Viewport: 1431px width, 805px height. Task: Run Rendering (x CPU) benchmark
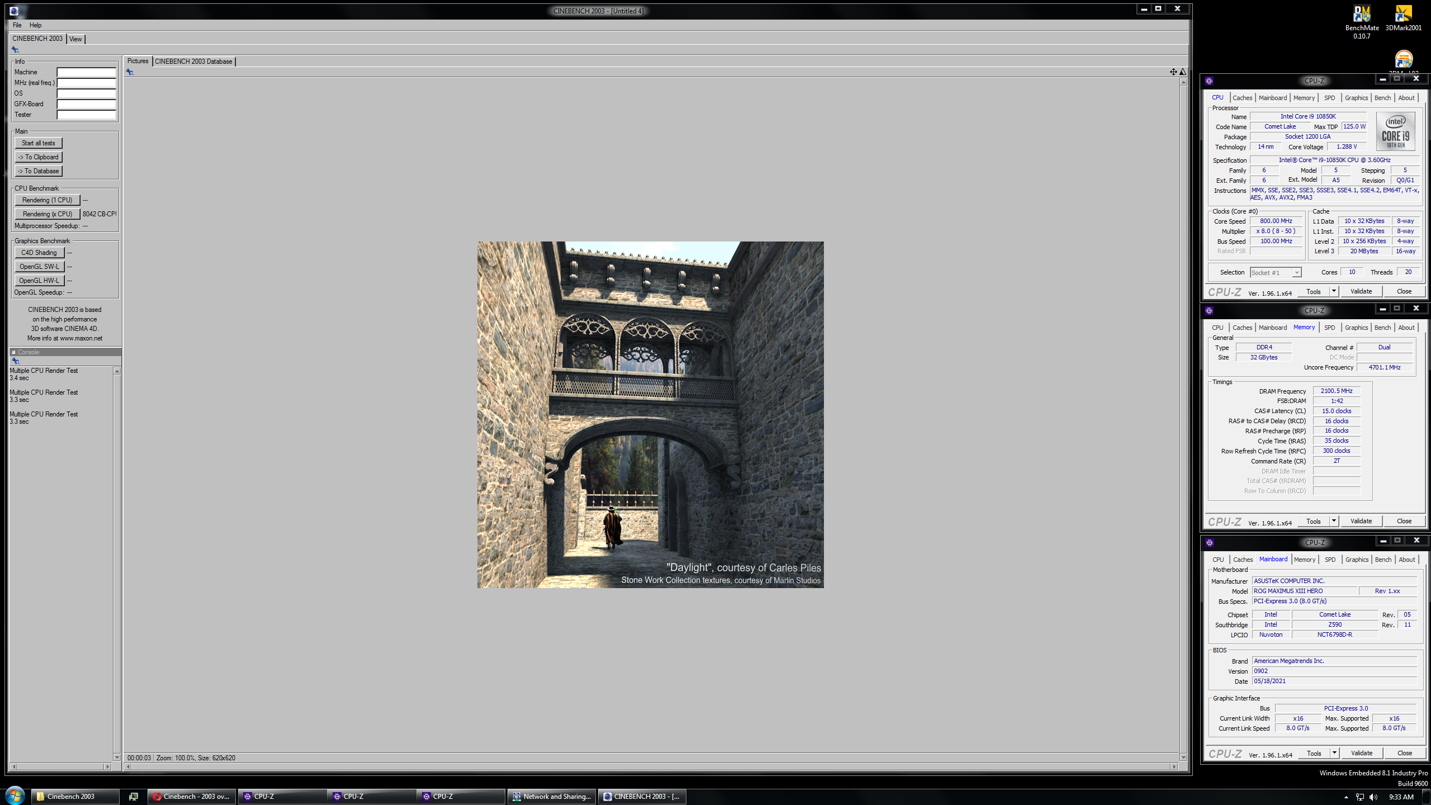click(48, 214)
